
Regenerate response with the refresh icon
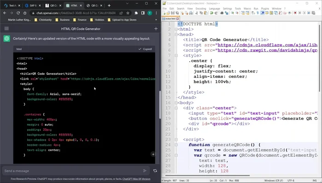155,171
